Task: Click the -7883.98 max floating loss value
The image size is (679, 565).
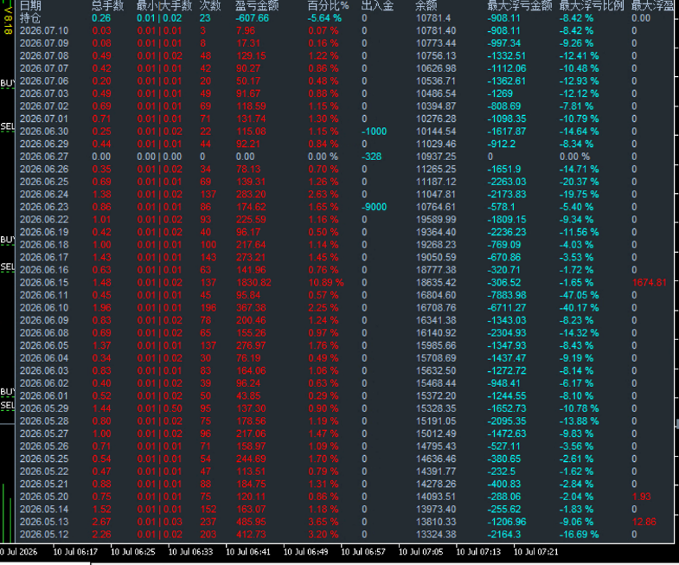Action: point(507,295)
